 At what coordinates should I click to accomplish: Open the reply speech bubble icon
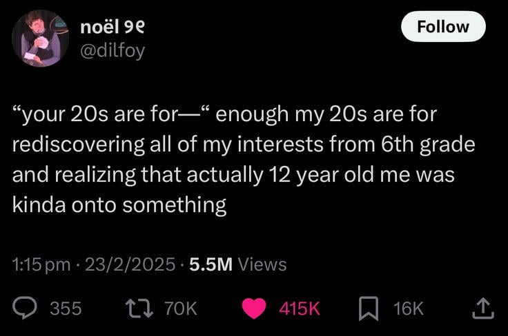pyautogui.click(x=25, y=308)
